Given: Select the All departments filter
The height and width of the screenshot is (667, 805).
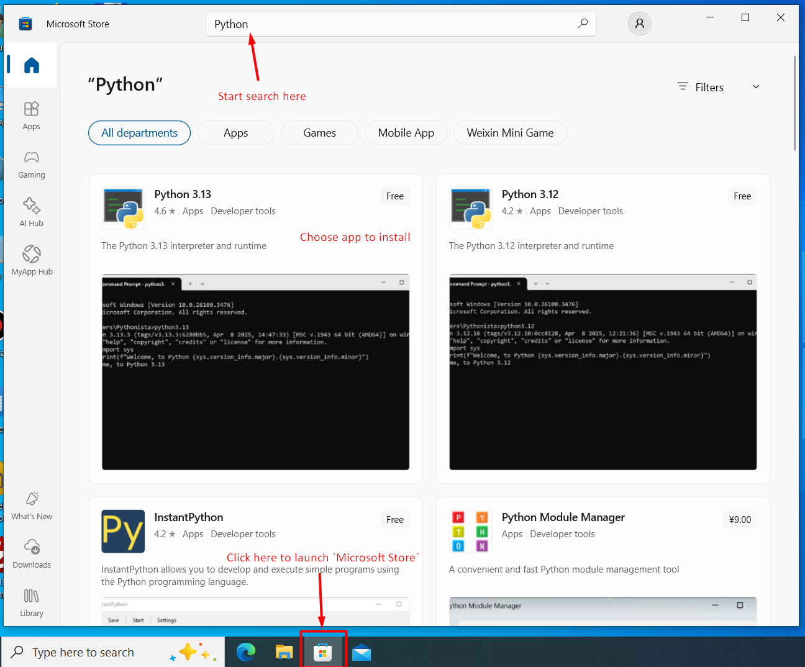Looking at the screenshot, I should [x=140, y=133].
